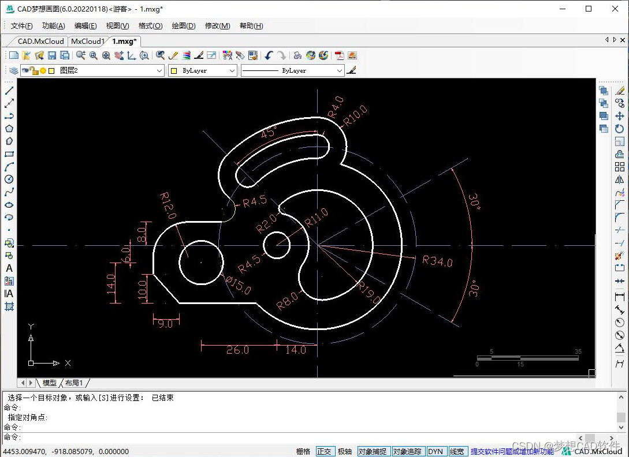The height and width of the screenshot is (457, 629).
Task: Print the drawing
Action: [x=297, y=55]
